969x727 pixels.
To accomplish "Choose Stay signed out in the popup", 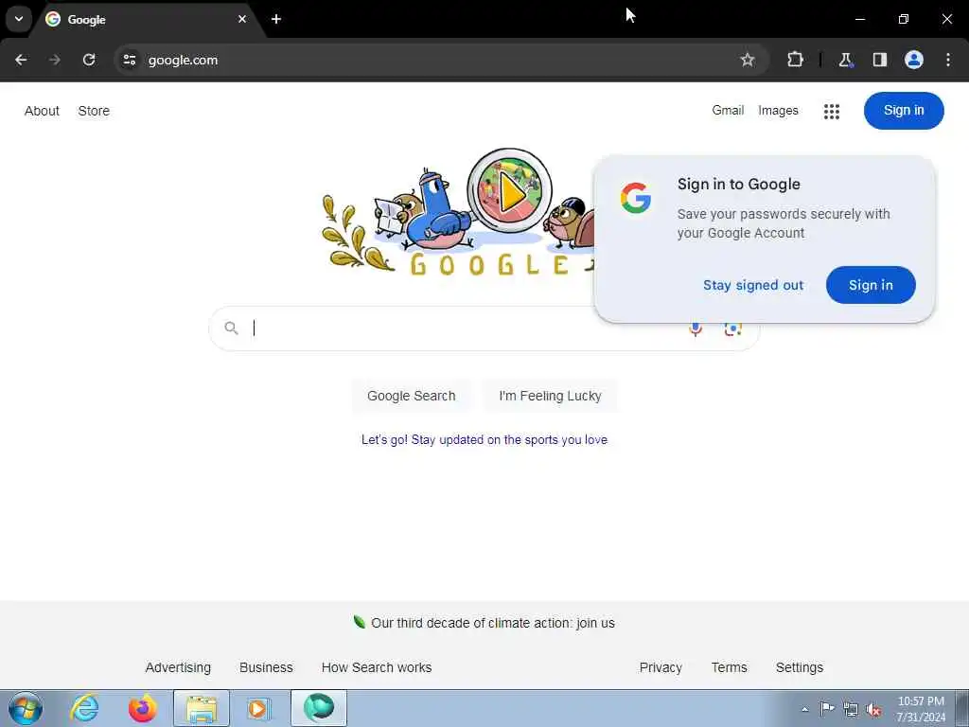I will pyautogui.click(x=753, y=285).
